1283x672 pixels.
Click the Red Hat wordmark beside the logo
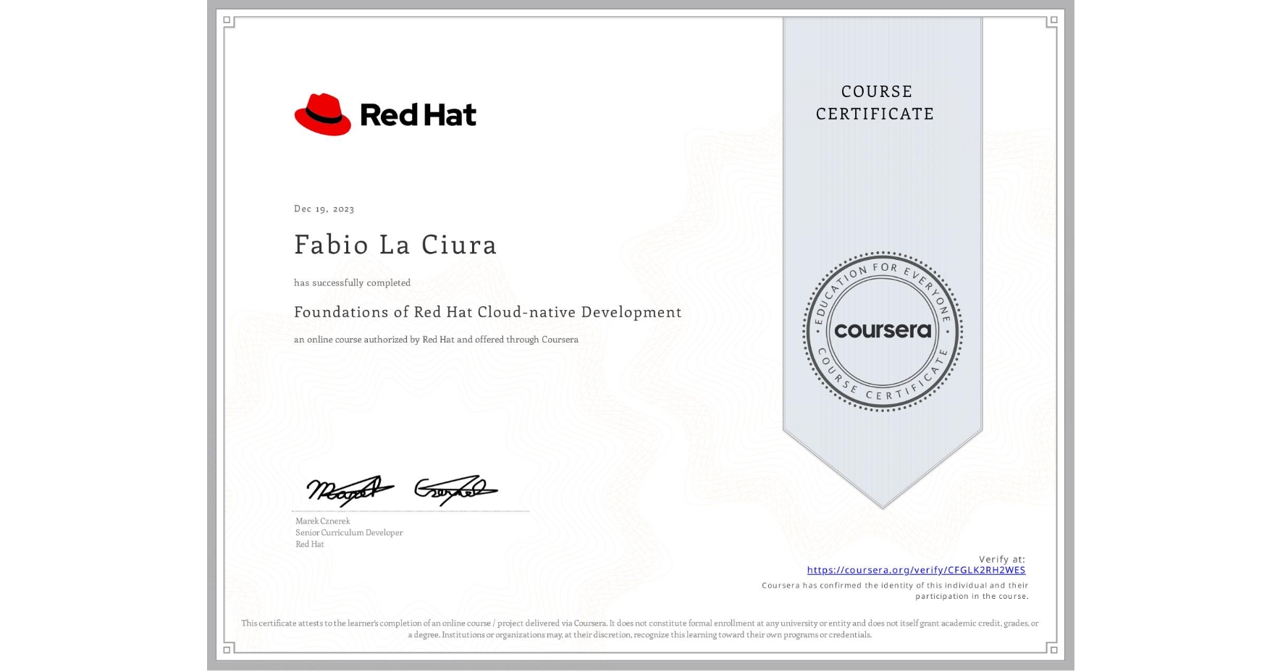(418, 114)
